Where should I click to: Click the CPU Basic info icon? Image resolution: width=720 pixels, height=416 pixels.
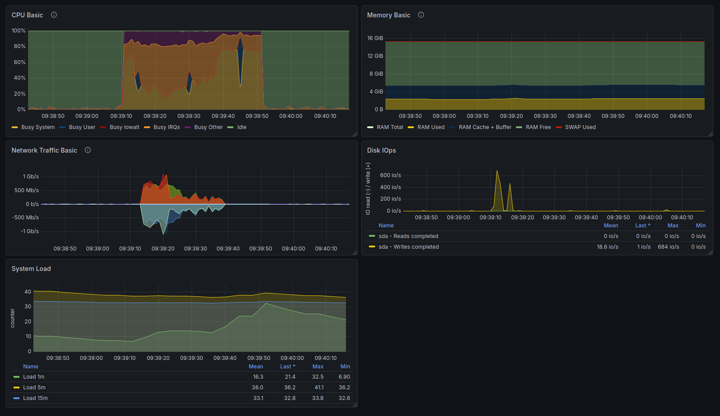(54, 15)
